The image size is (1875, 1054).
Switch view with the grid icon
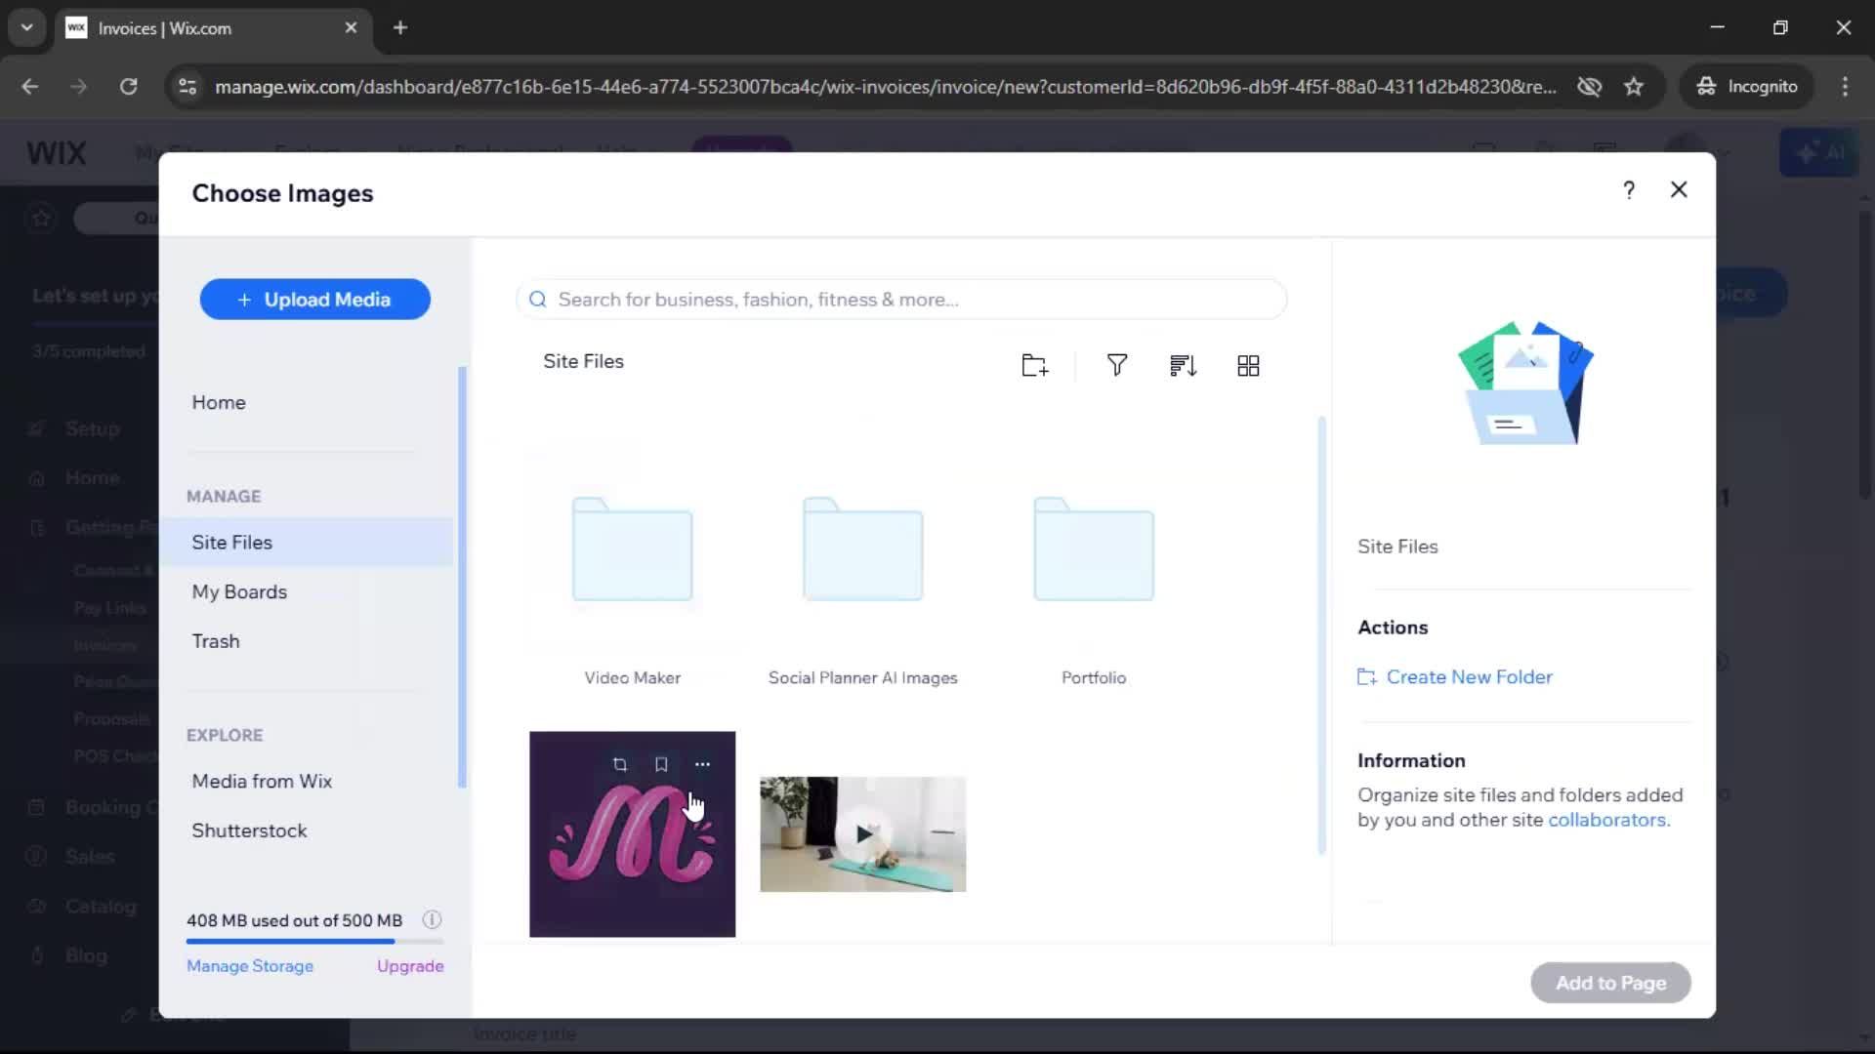[x=1248, y=365]
